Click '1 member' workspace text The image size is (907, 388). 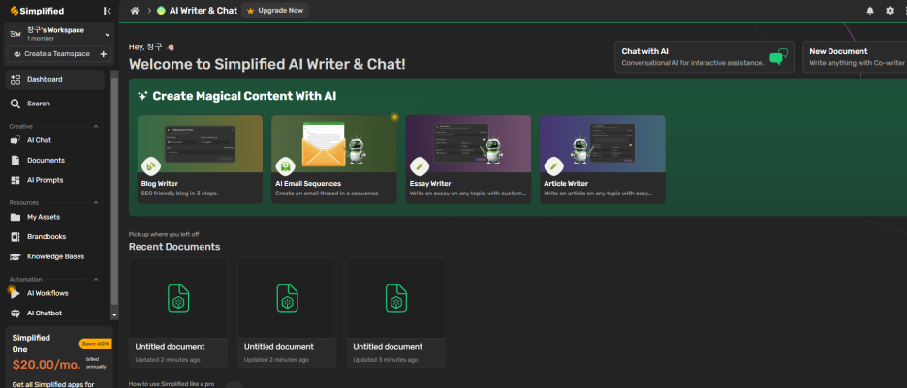coord(41,39)
